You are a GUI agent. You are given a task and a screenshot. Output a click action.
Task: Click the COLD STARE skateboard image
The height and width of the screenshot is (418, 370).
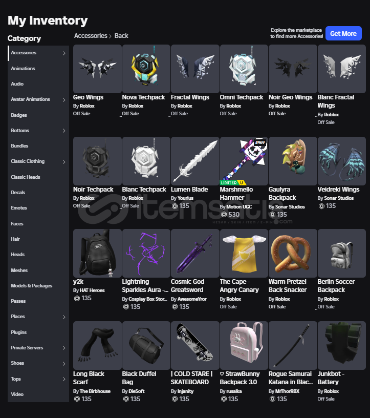click(195, 345)
